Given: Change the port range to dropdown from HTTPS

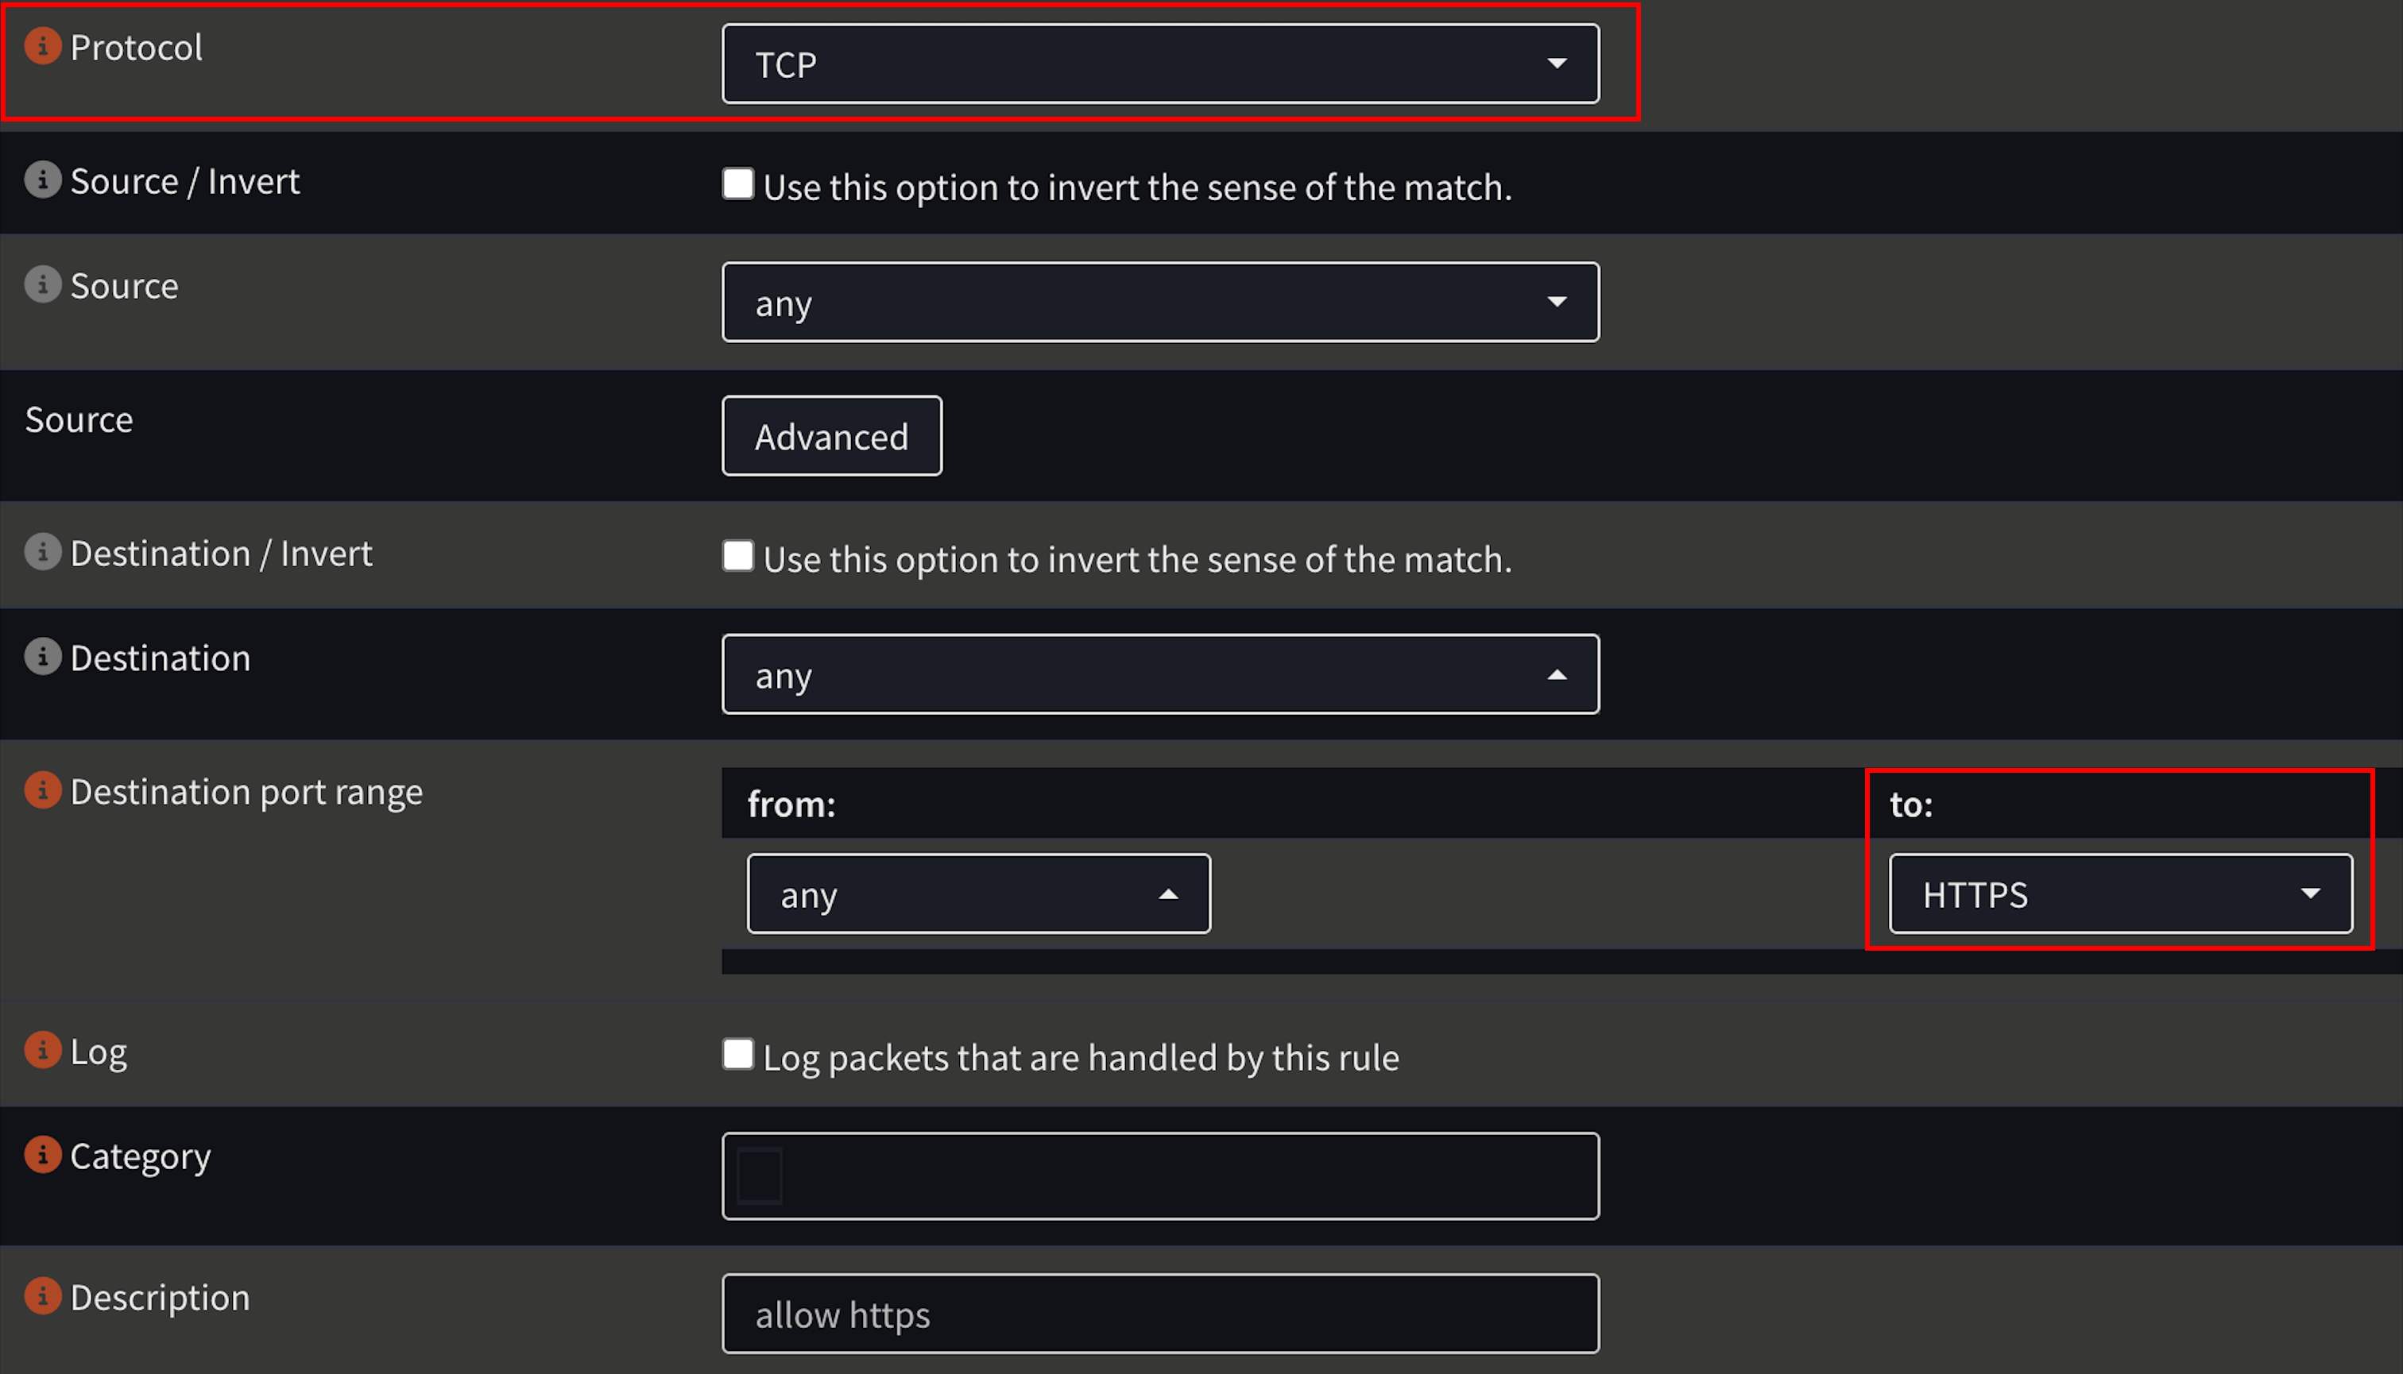Looking at the screenshot, I should pyautogui.click(x=2121, y=893).
